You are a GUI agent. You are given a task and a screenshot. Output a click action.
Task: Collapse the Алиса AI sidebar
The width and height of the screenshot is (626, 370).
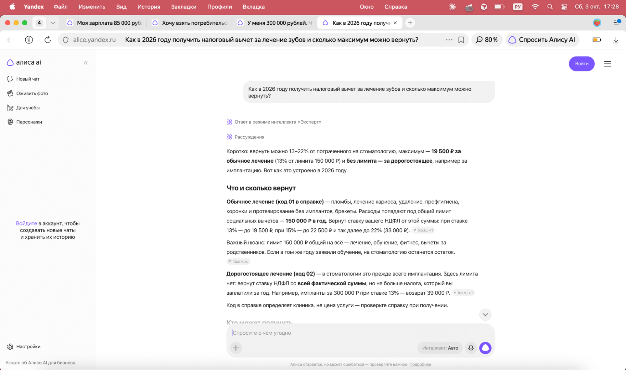click(86, 63)
